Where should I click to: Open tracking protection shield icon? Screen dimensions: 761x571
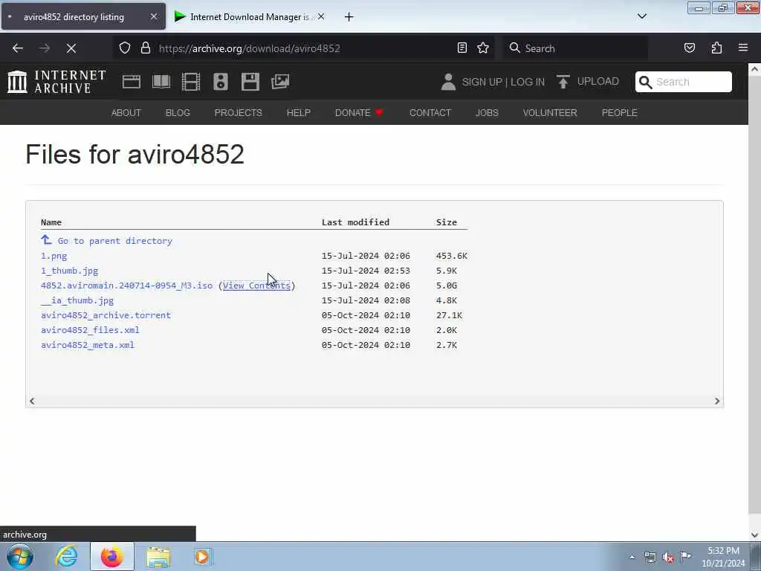(x=125, y=48)
